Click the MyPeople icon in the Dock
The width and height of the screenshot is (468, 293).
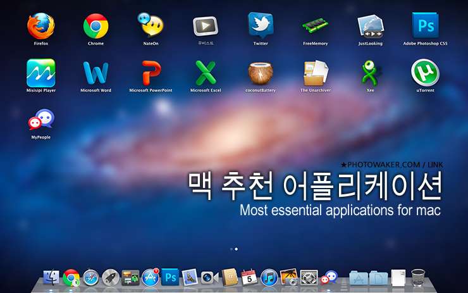329,277
